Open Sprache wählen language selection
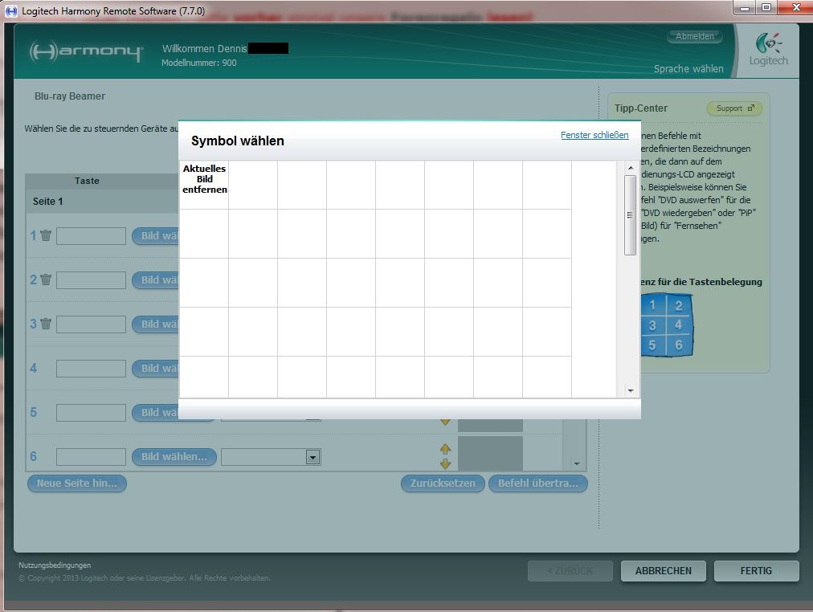Viewport: 813px width, 612px height. click(688, 68)
